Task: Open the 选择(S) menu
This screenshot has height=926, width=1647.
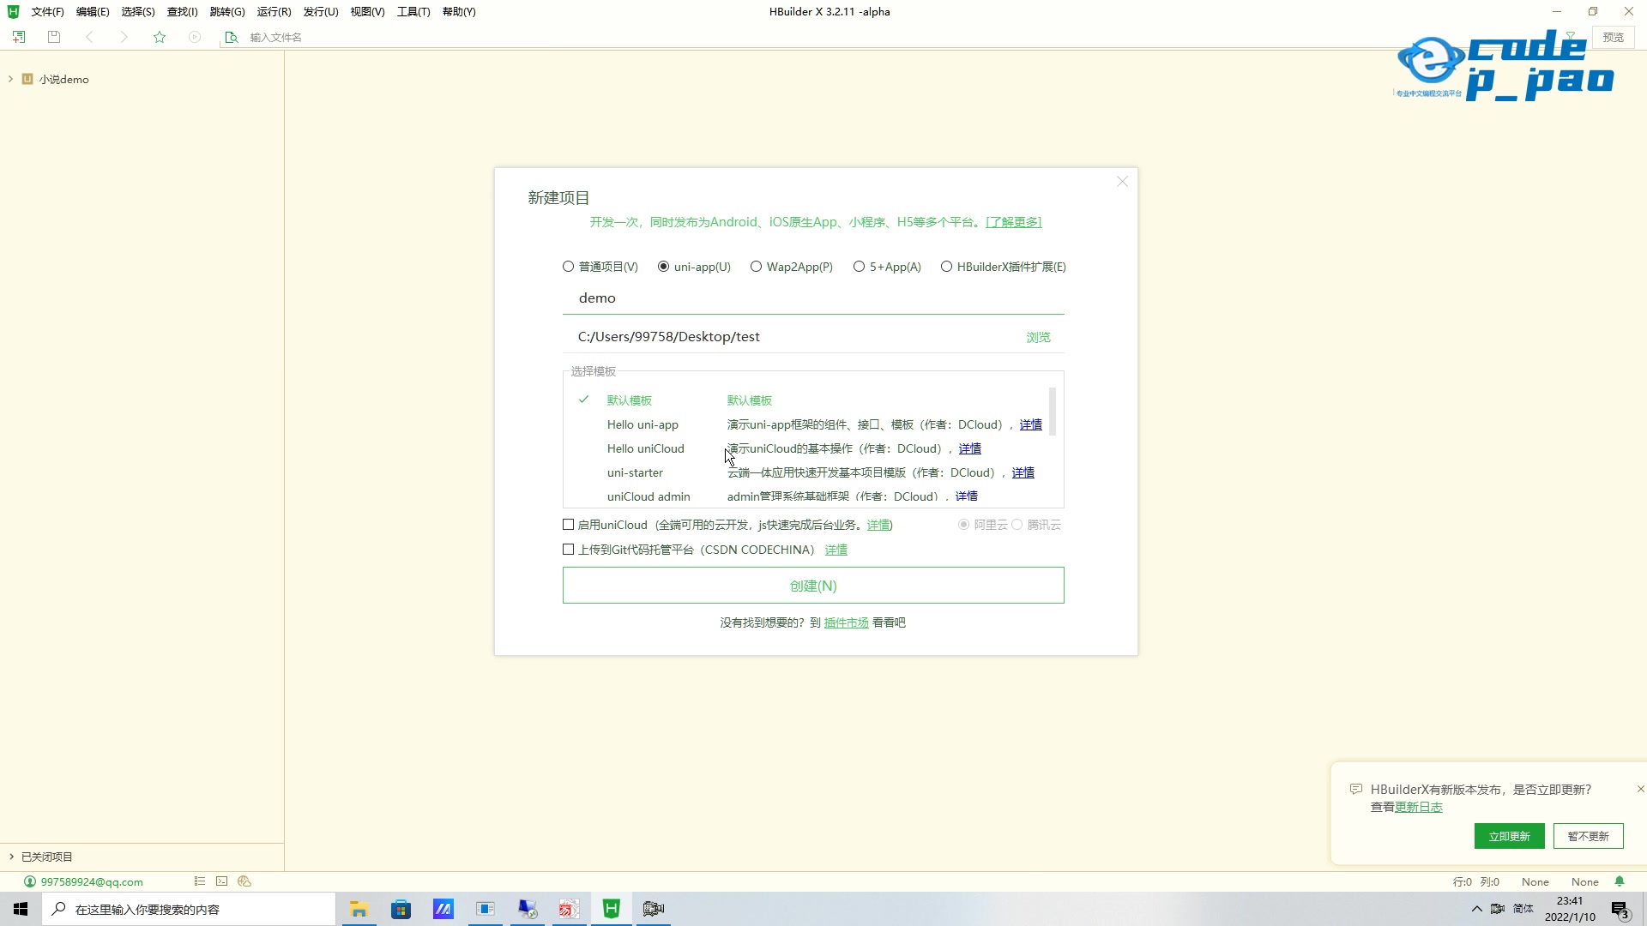Action: tap(138, 11)
